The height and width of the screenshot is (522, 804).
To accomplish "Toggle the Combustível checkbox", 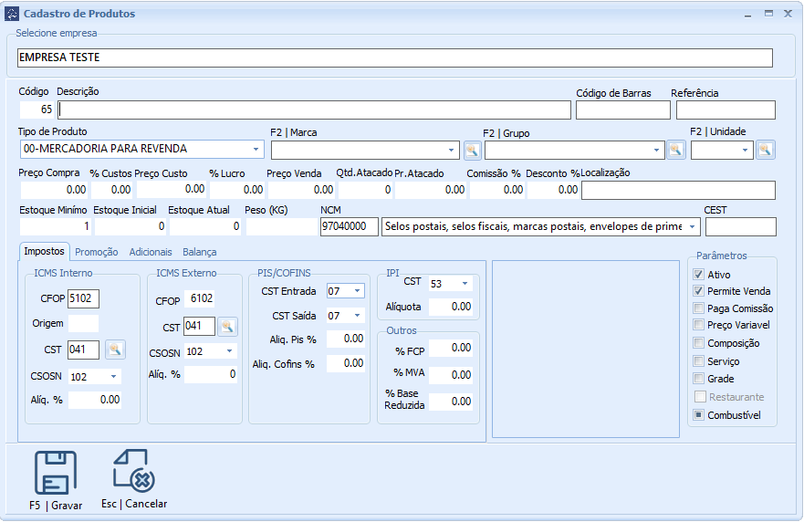I will tap(699, 415).
